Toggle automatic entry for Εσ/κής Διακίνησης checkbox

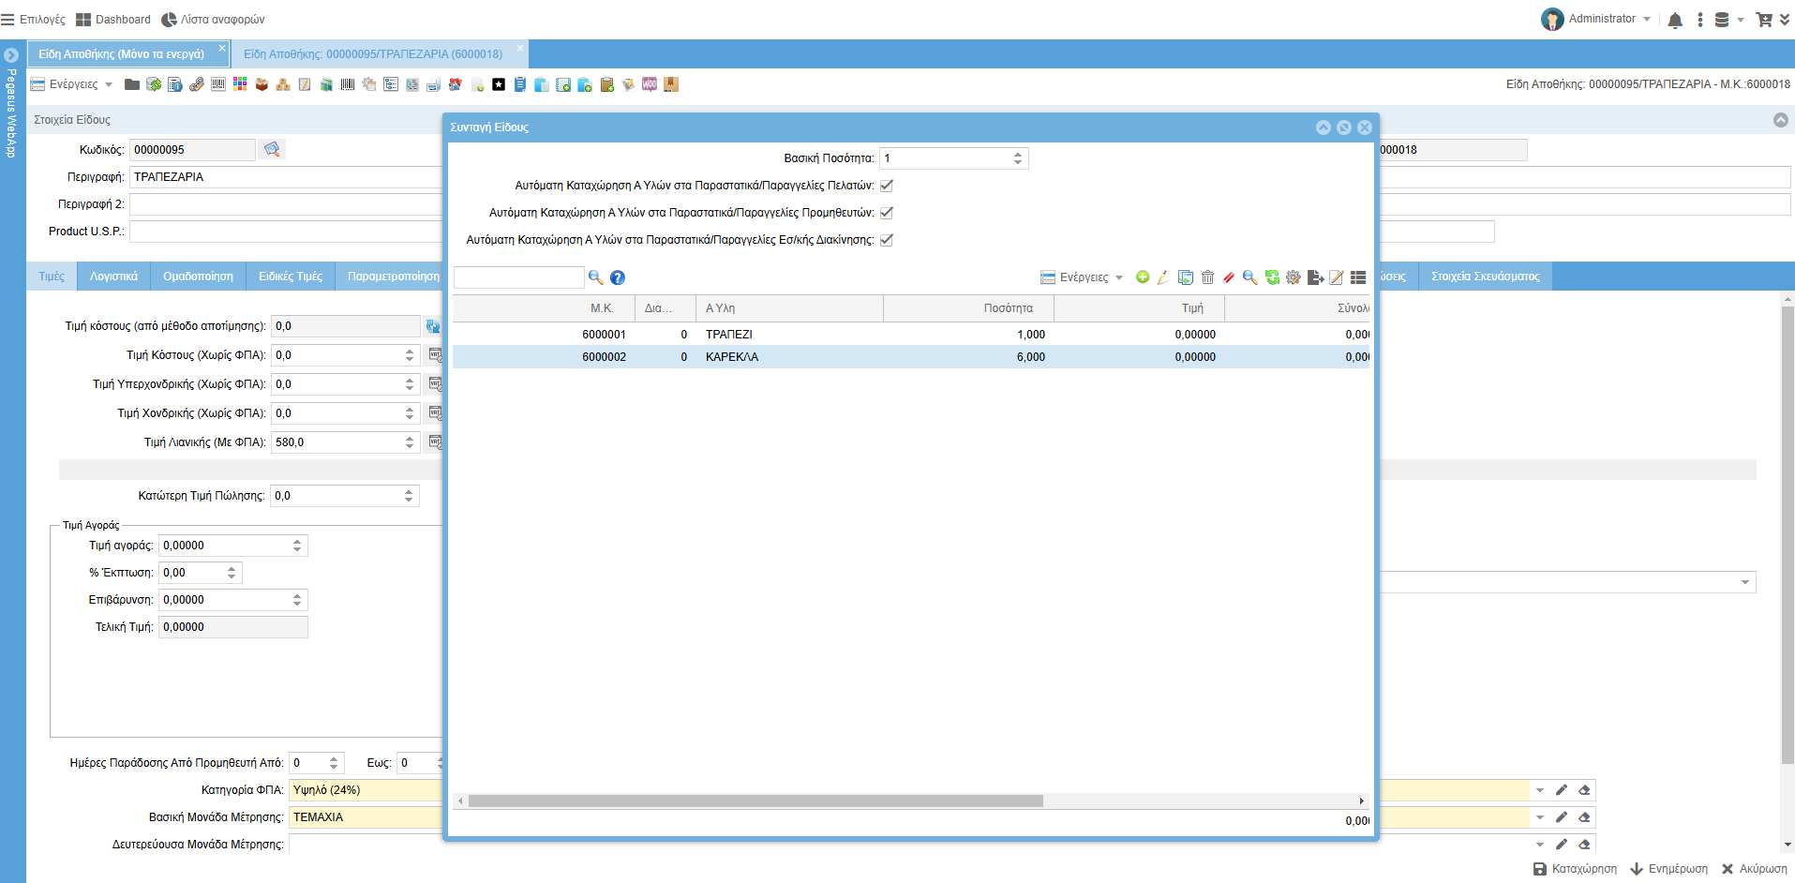(x=887, y=240)
